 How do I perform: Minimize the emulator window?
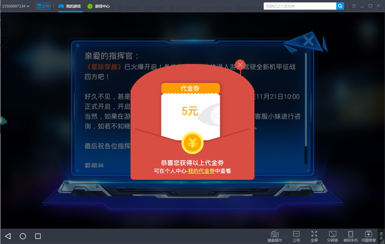pos(362,6)
